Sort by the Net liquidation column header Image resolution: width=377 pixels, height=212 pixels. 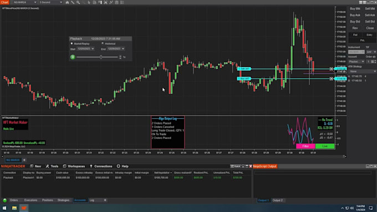[x=163, y=173]
